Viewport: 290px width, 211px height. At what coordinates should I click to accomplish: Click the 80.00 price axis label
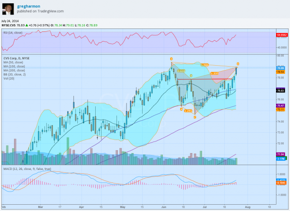(x=280, y=56)
